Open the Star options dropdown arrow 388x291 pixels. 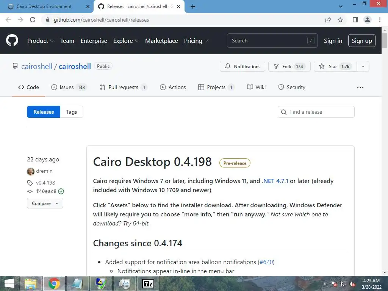point(363,67)
